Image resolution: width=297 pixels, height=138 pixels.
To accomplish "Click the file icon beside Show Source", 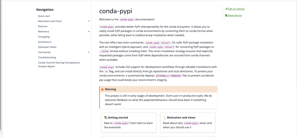I will 226,15.
